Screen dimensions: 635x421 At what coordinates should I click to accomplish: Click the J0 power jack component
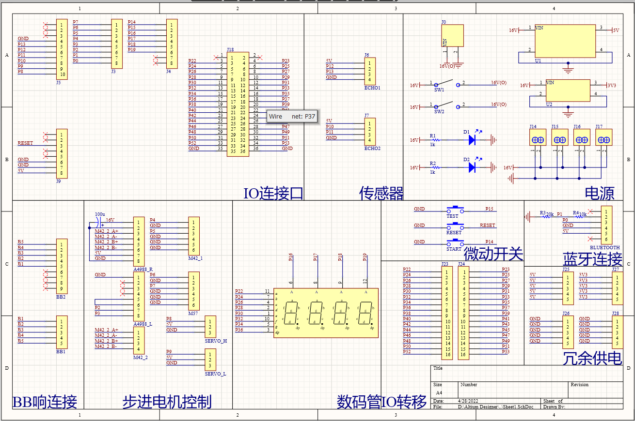pos(452,36)
